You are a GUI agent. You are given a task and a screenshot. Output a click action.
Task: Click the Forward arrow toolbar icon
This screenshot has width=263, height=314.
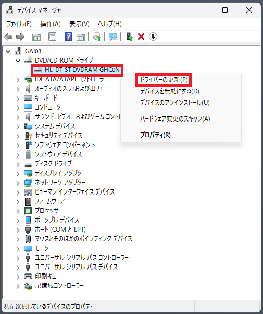tap(20, 37)
